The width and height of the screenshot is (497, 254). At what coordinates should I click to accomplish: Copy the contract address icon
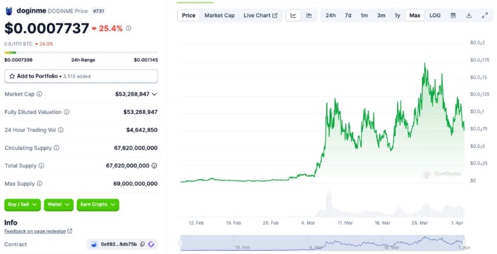click(142, 244)
